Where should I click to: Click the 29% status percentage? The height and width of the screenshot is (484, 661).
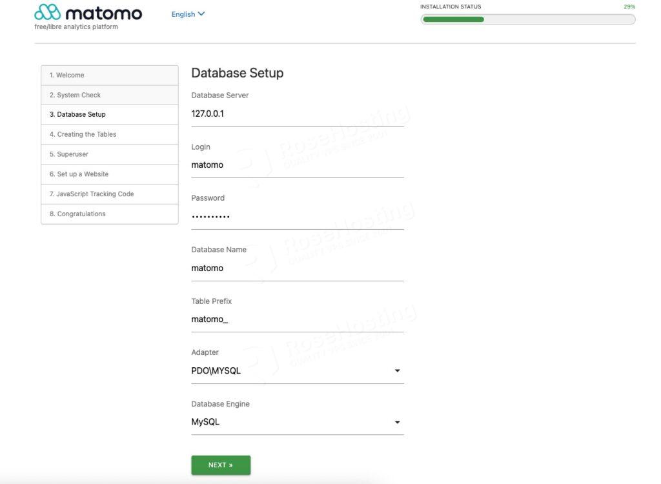(629, 6)
